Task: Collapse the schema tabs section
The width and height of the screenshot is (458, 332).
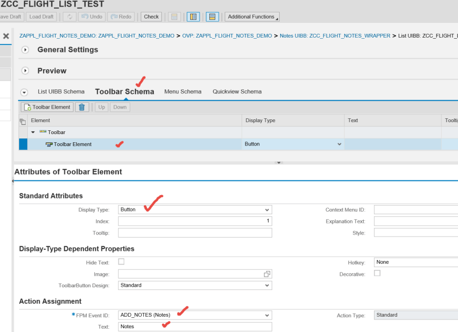Action: (x=24, y=92)
